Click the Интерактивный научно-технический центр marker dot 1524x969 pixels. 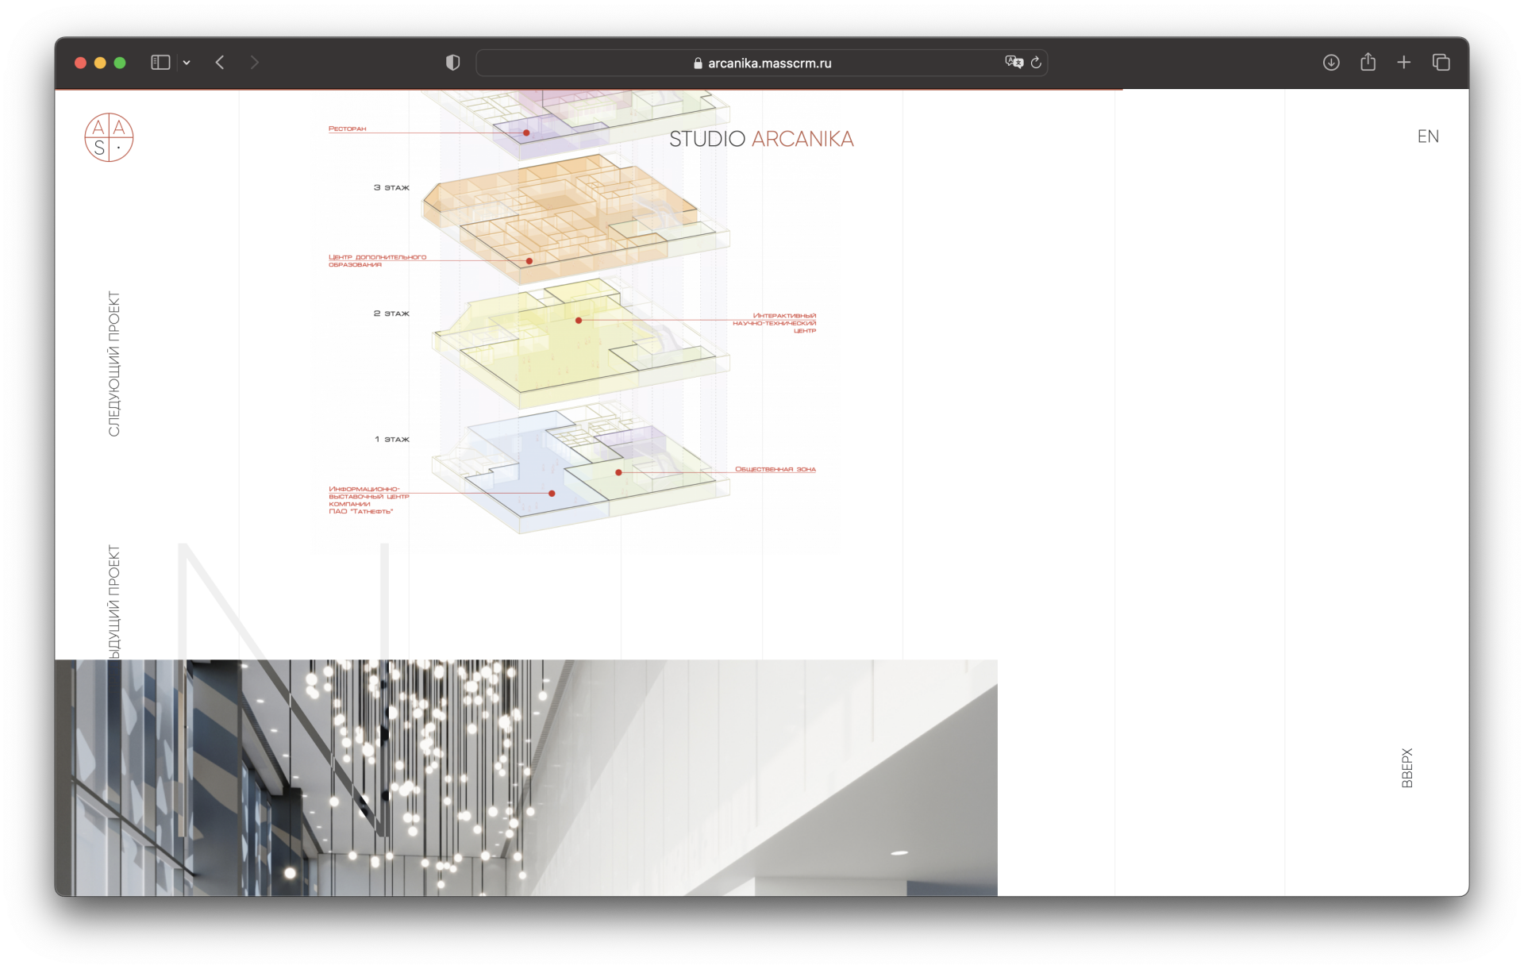click(579, 321)
